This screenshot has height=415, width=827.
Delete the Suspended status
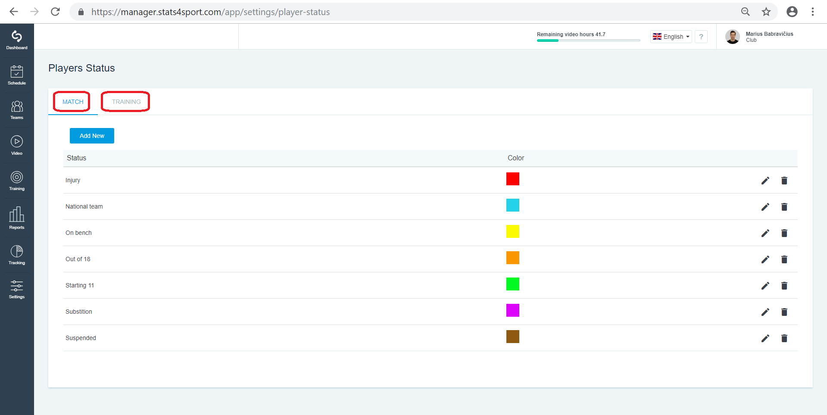(x=784, y=338)
